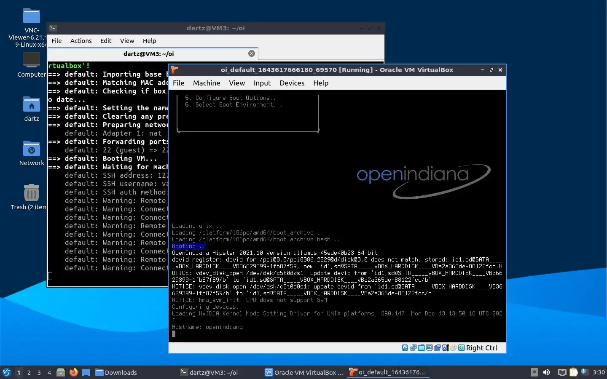This screenshot has width=607, height=379.
Task: Click the highlighted Booting... text in VM console
Action: [x=188, y=246]
